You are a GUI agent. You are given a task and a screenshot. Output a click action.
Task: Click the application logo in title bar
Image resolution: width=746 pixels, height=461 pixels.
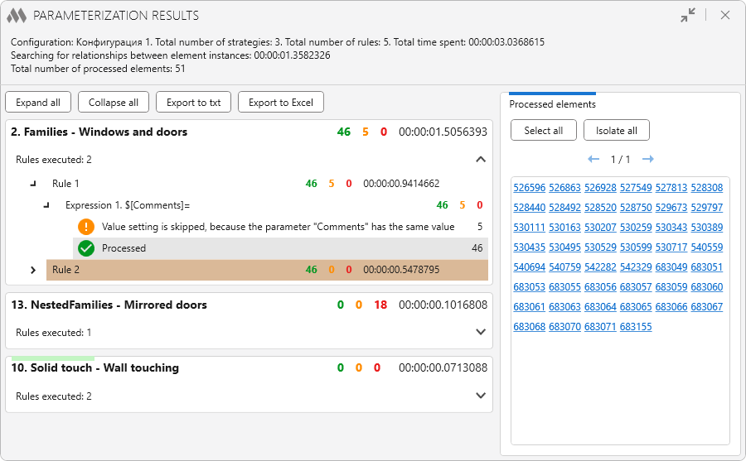pos(17,16)
